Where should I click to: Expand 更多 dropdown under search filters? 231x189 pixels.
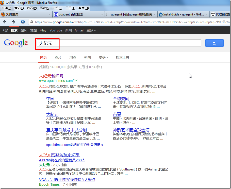click(104, 57)
